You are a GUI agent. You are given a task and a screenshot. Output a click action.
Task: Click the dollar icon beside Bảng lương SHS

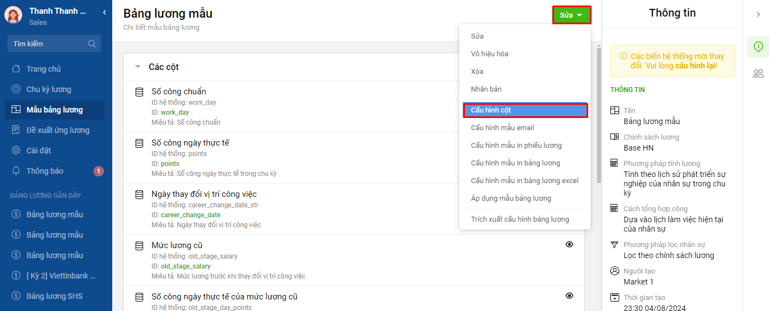16,296
